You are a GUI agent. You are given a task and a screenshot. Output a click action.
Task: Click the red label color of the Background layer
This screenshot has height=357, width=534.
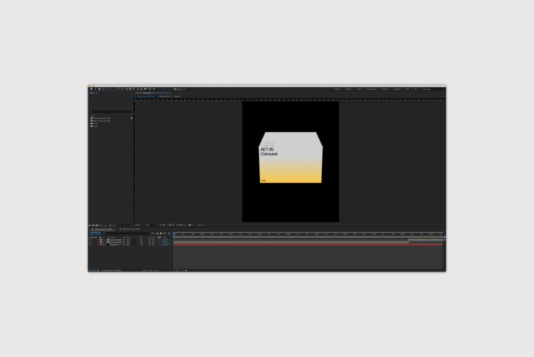pyautogui.click(x=101, y=245)
